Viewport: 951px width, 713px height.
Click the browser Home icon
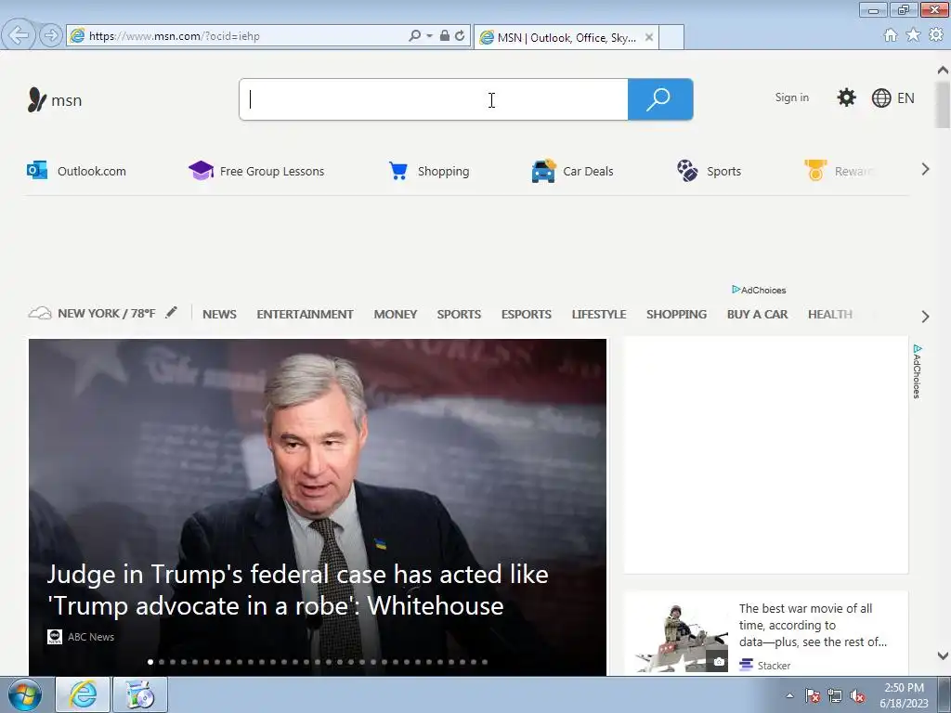click(891, 35)
